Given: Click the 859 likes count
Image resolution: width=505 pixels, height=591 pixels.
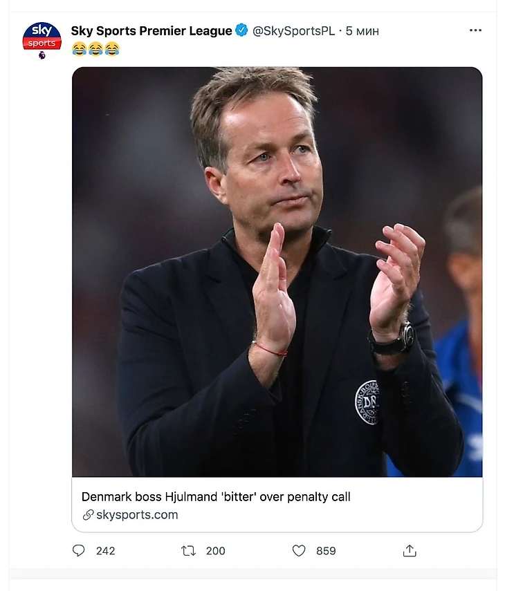Looking at the screenshot, I should tap(326, 551).
